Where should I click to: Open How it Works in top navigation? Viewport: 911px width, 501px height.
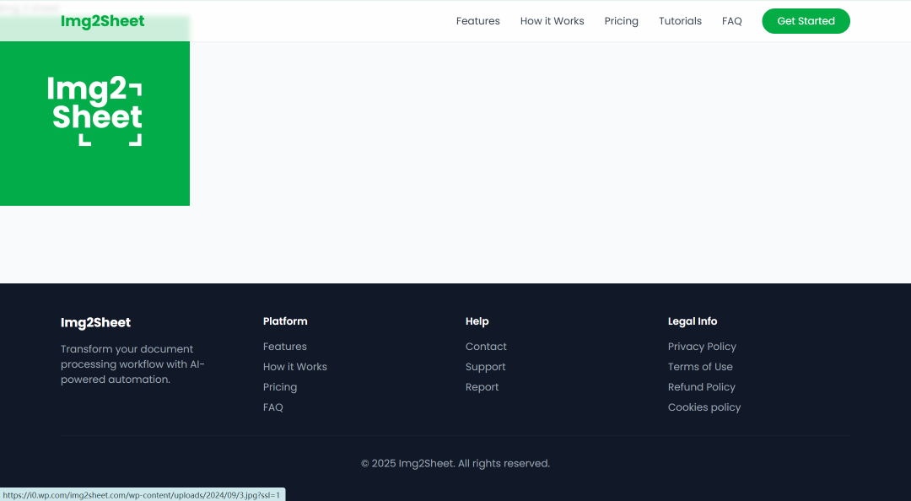[552, 21]
